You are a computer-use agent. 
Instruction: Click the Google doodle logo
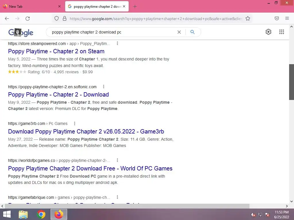tap(21, 32)
